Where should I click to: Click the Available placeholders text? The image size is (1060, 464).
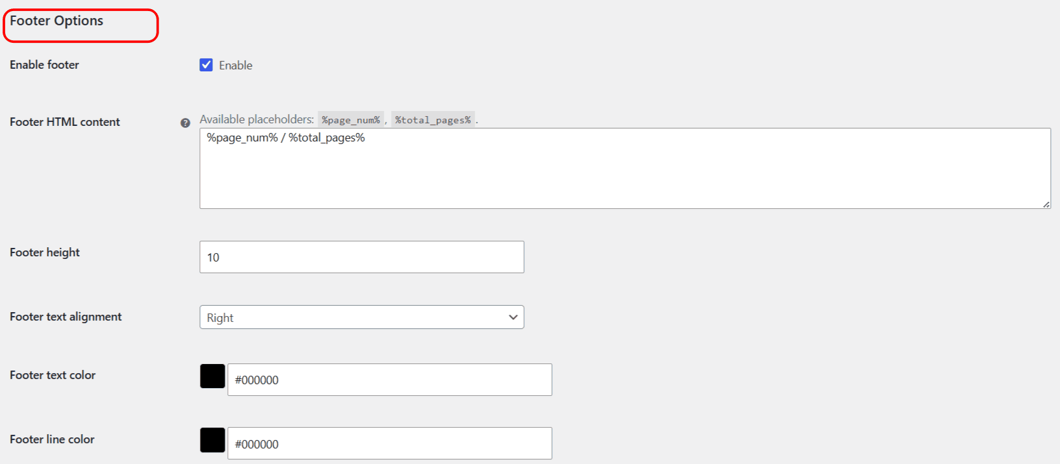tap(257, 119)
